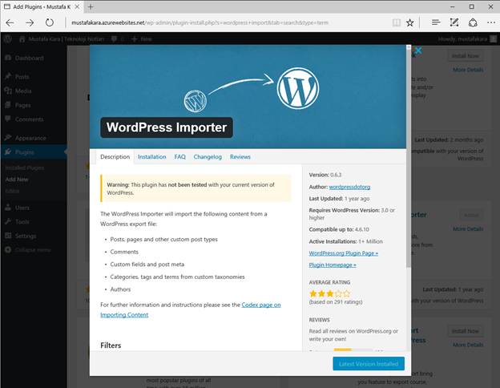Open Reading view book icon
Screen dimensions: 500x388
(397, 22)
